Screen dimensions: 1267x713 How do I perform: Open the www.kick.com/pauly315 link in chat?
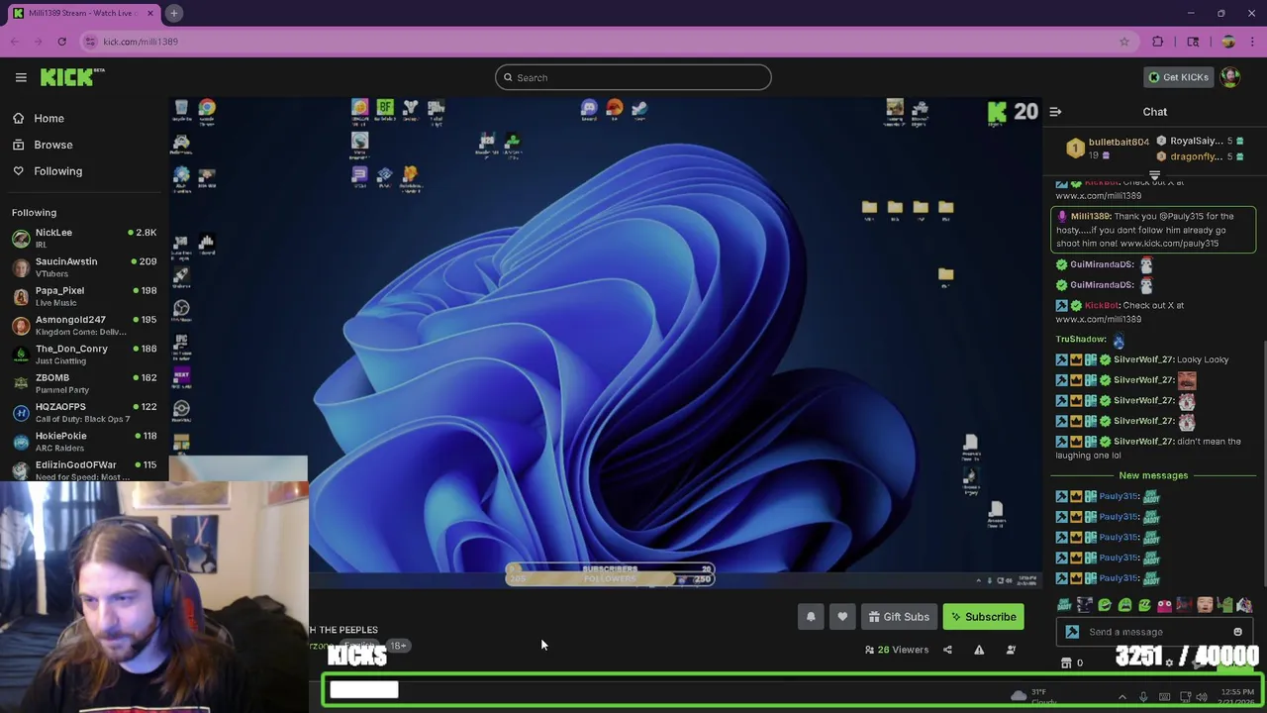[1169, 244]
